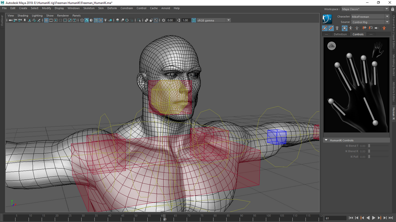396x222 pixels.
Task: Click the pin translation icon
Action: [364, 28]
